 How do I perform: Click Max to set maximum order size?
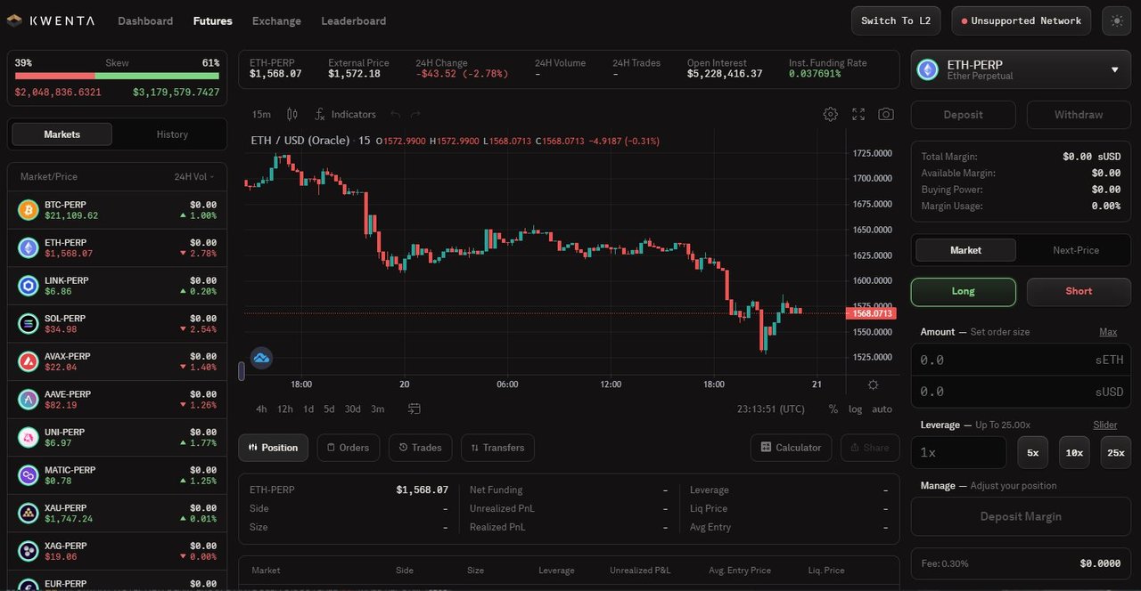1108,332
